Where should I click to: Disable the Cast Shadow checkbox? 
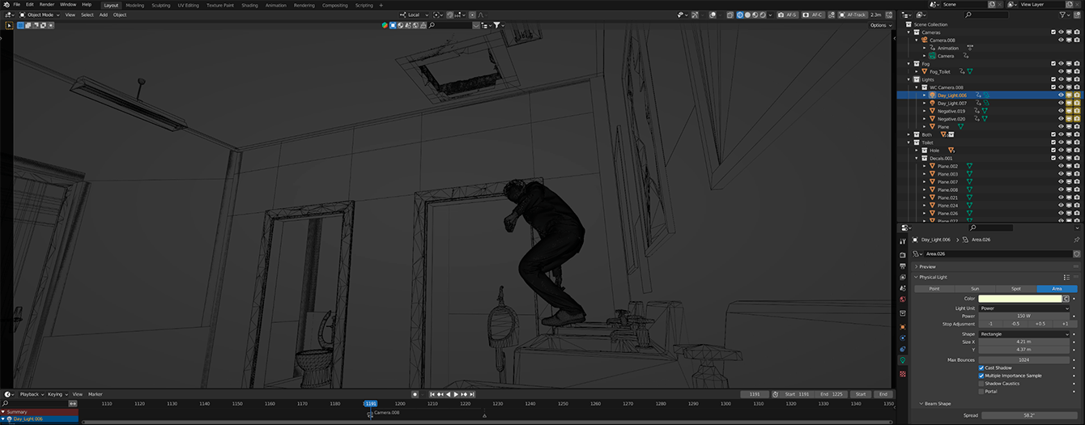point(981,368)
